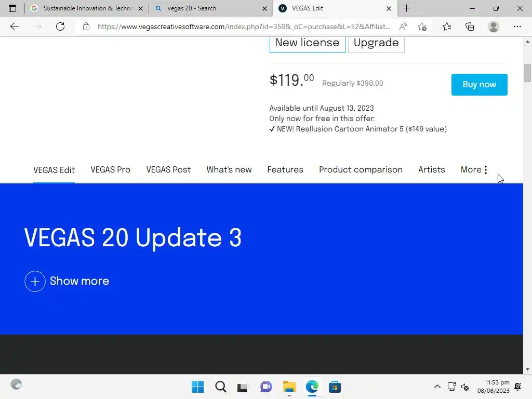Screen dimensions: 532x399
Task: Open the Read aloud feature
Action: tap(403, 26)
